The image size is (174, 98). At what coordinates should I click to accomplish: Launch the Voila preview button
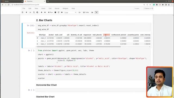coord(86,12)
